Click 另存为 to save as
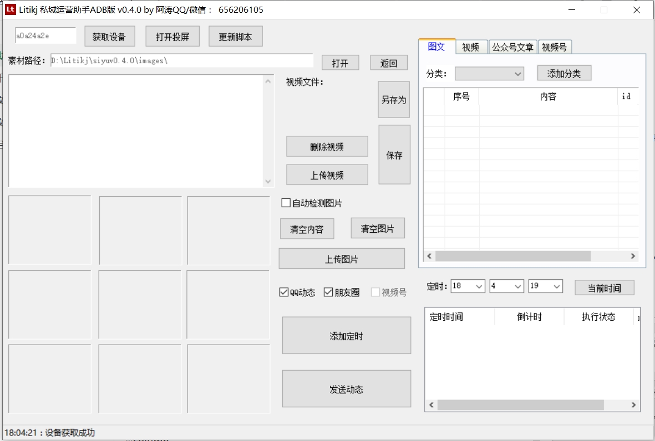 (394, 100)
